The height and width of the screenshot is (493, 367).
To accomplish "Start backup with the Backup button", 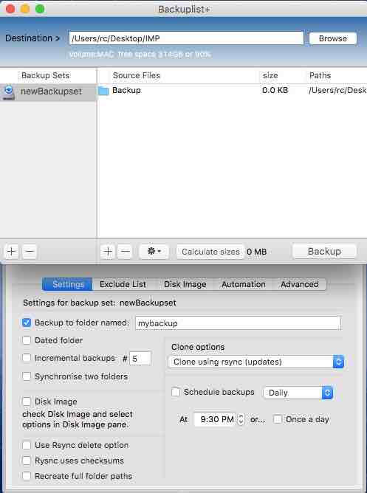I will pos(324,251).
